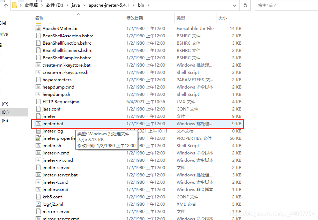Image resolution: width=318 pixels, height=220 pixels.
Task: Click the jaas.conf file icon
Action: 38,109
